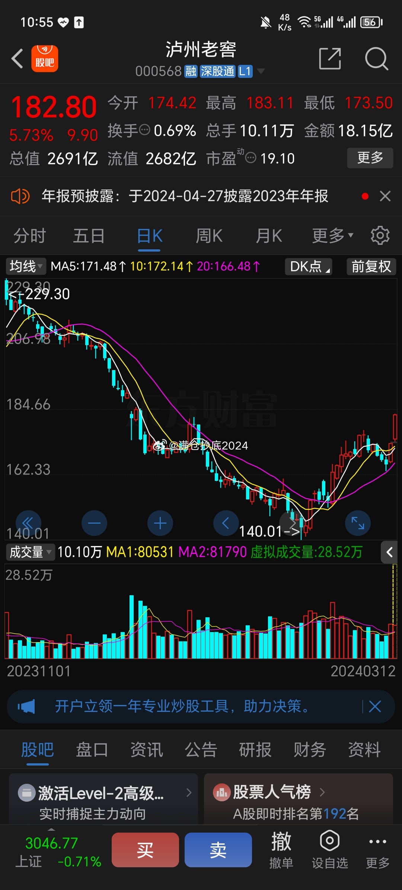Viewport: 402px width, 890px height.
Task: Tap the 深股通 badge
Action: (x=217, y=71)
